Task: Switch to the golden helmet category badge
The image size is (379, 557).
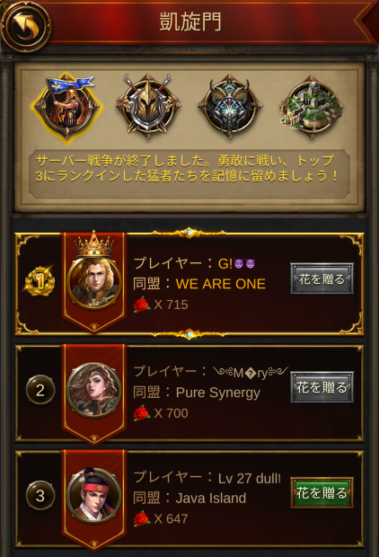Action: (148, 106)
